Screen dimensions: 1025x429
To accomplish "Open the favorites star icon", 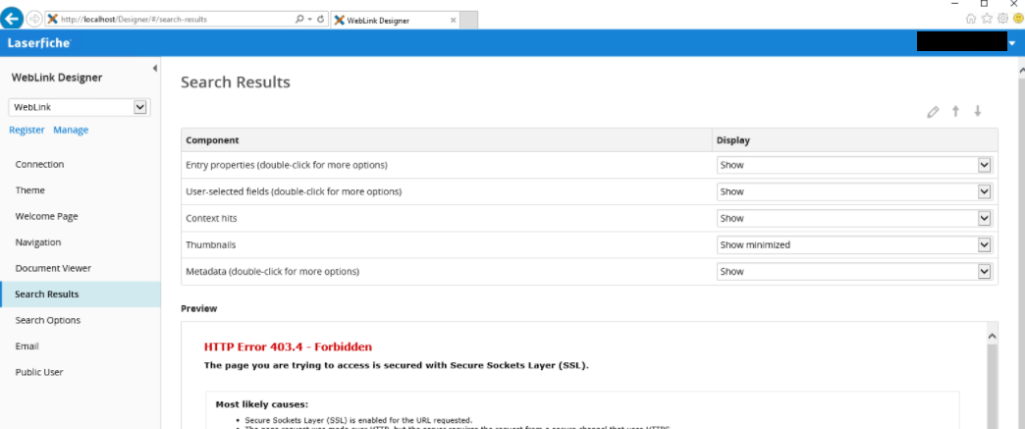I will coord(987,19).
